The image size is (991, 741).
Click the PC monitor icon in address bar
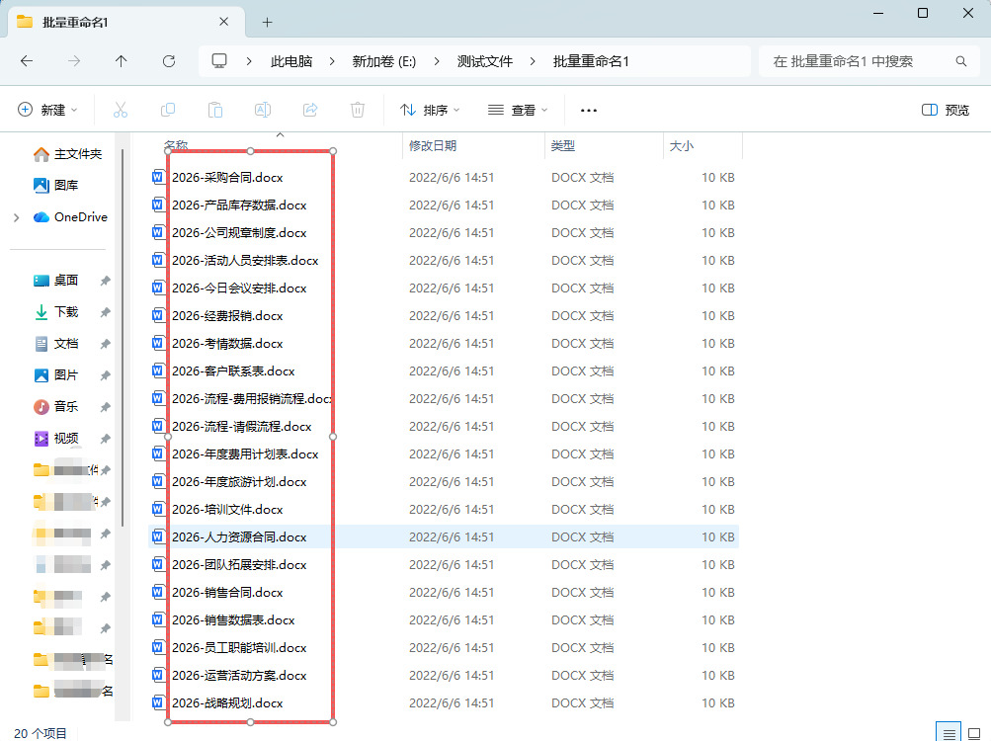219,61
